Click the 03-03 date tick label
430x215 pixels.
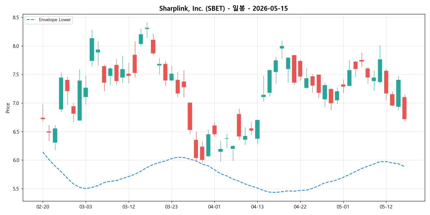click(86, 207)
